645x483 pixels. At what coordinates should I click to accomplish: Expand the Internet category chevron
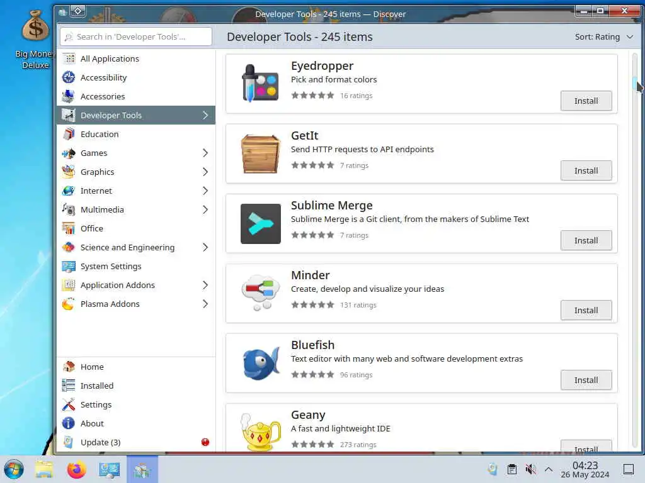[205, 191]
